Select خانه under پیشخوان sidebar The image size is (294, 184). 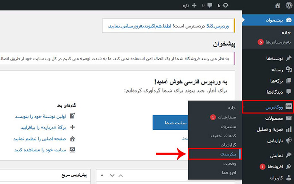pos(286,33)
